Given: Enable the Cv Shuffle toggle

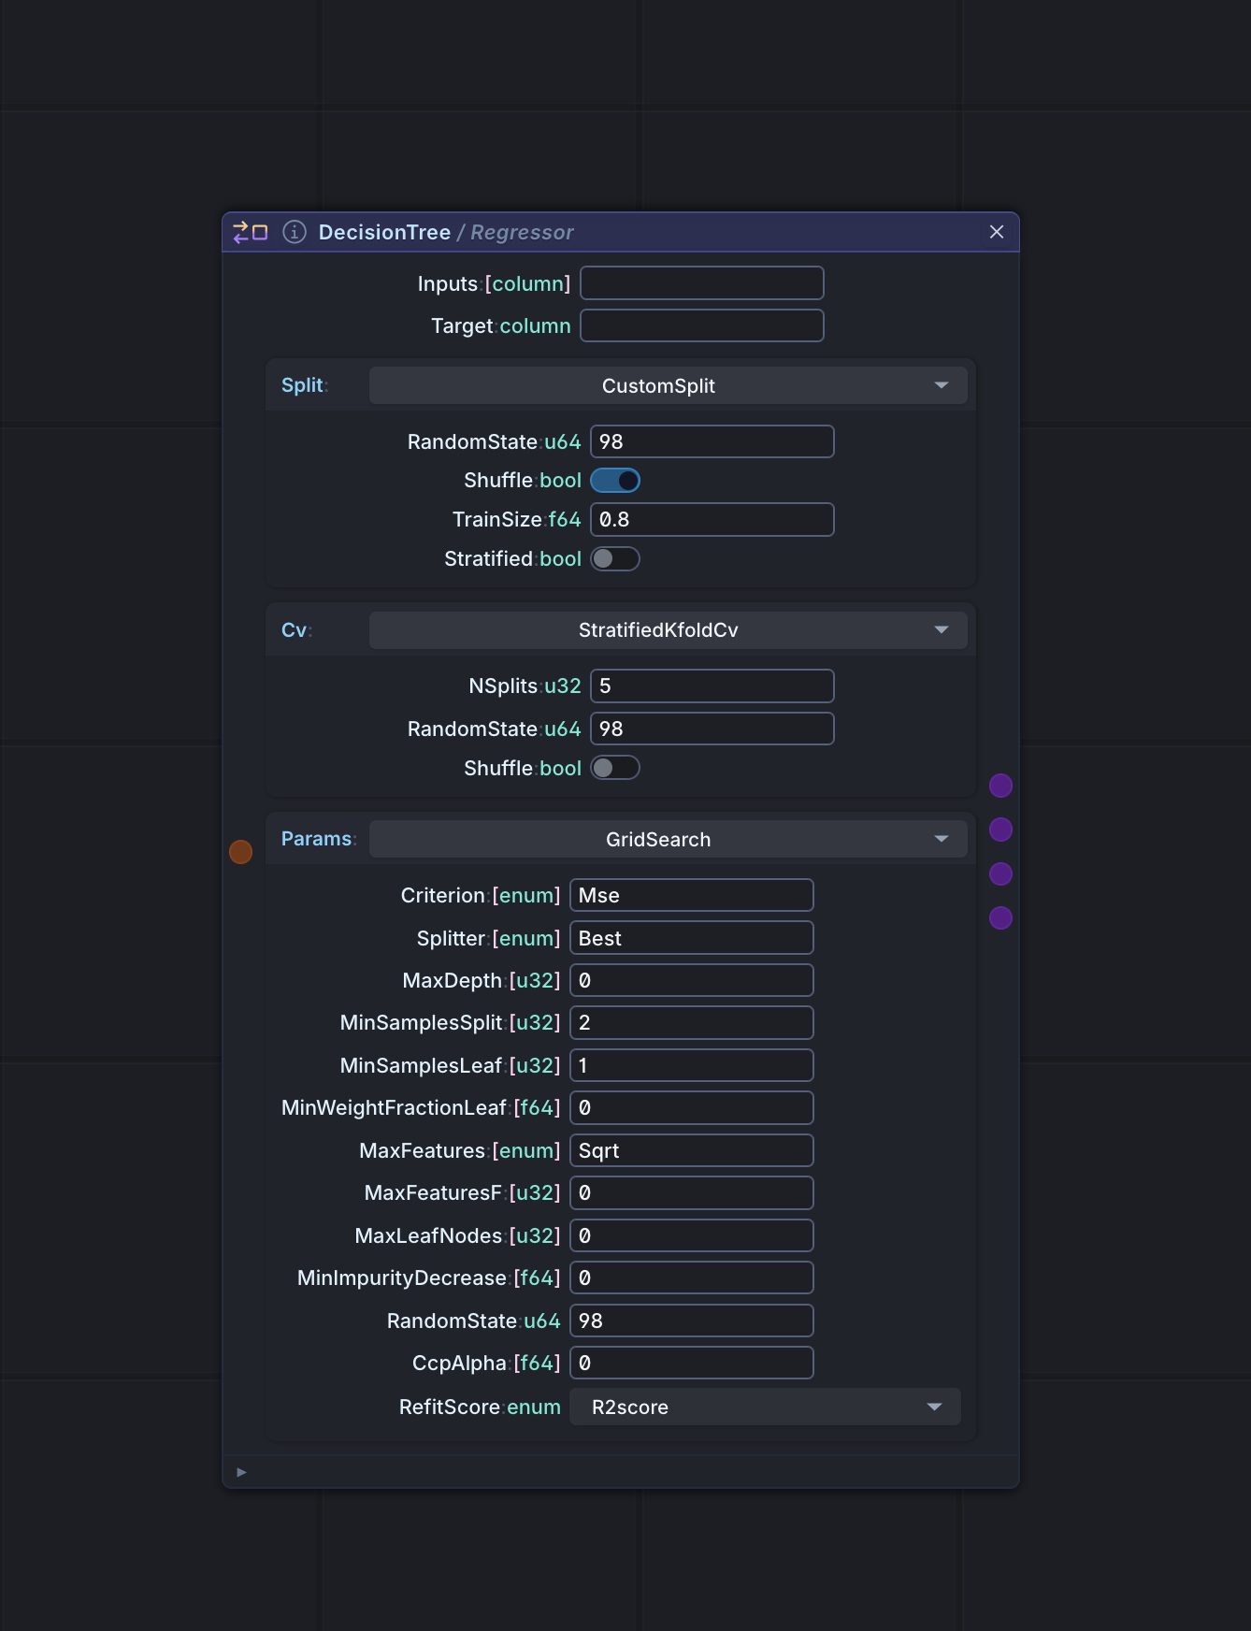Looking at the screenshot, I should pyautogui.click(x=615, y=768).
